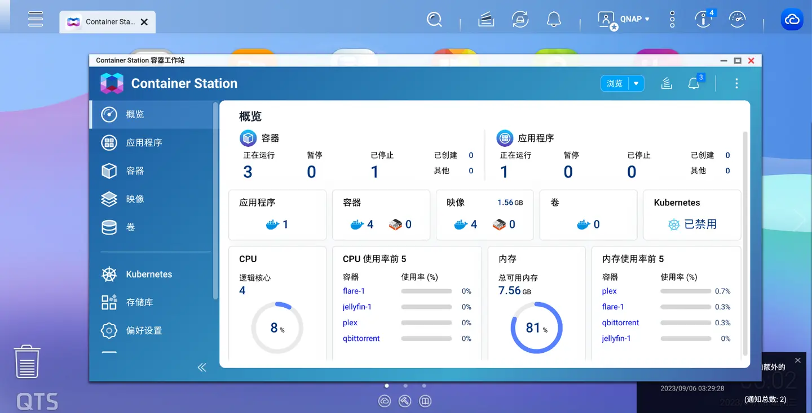The height and width of the screenshot is (413, 812).
Task: Click the first round icon under page dots
Action: tap(385, 401)
